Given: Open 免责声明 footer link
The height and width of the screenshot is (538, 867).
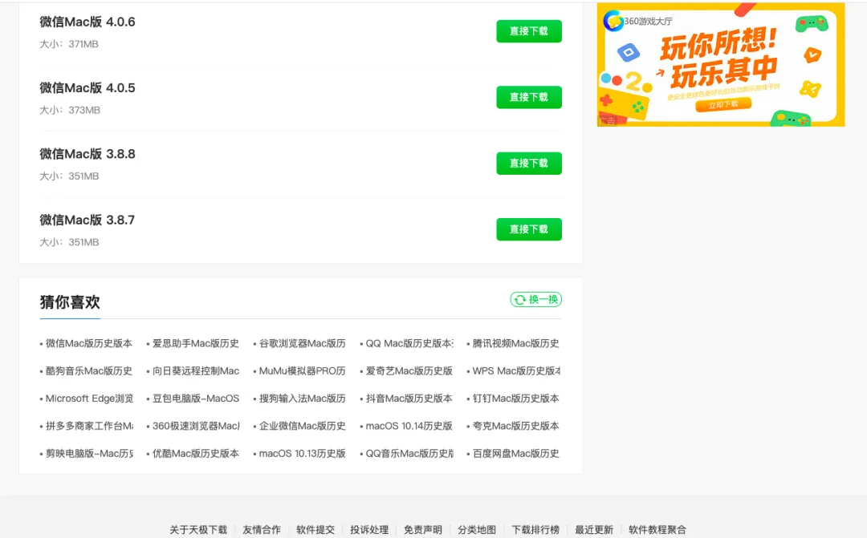Looking at the screenshot, I should (x=422, y=530).
